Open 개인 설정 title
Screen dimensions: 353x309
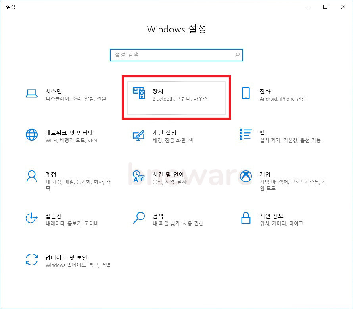point(164,133)
